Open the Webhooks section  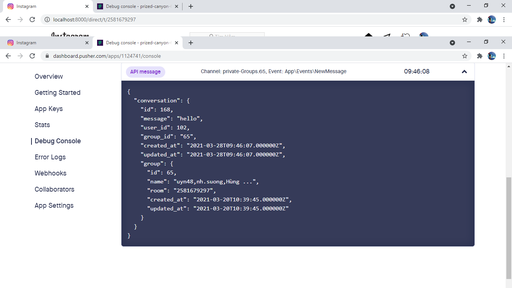point(50,173)
